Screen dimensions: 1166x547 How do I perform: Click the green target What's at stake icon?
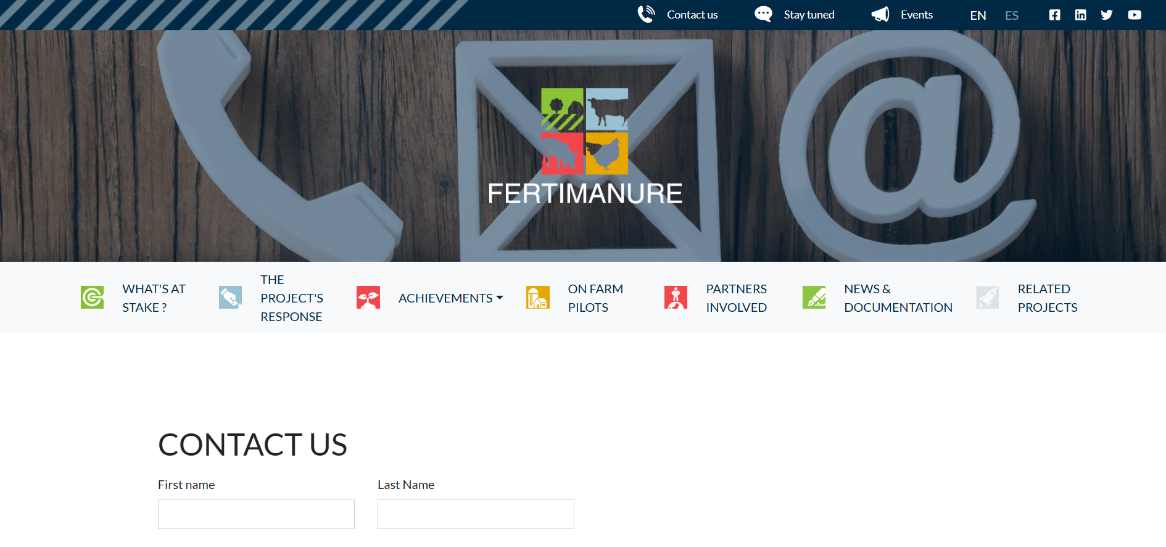point(93,298)
